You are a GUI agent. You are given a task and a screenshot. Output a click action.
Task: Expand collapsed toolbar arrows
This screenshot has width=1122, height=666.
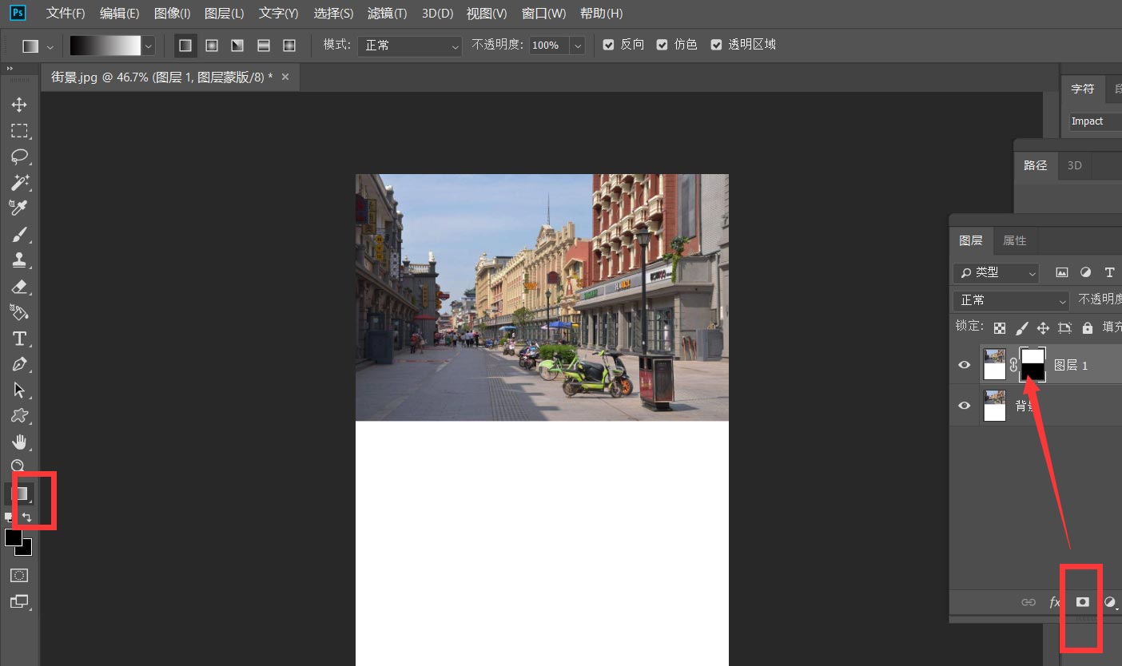(x=10, y=69)
